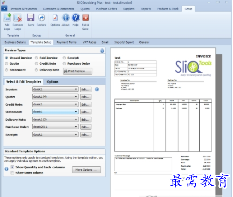
Task: Open Suppliers ribbon tab
Action: pos(129,9)
